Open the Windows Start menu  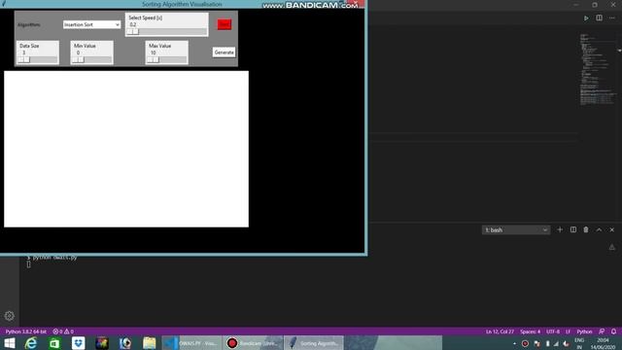tap(10, 343)
